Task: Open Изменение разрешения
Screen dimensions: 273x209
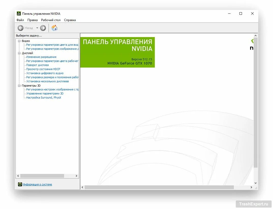Action: pos(41,57)
